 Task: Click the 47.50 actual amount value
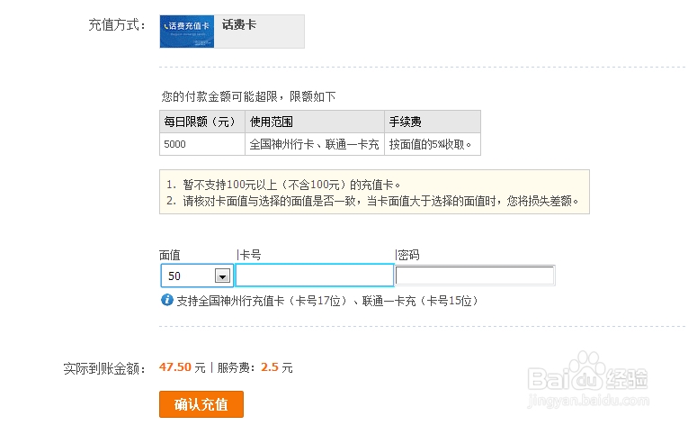click(175, 367)
